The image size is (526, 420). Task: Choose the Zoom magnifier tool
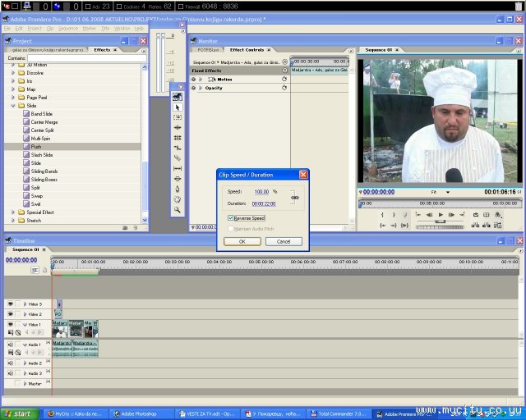click(x=178, y=209)
